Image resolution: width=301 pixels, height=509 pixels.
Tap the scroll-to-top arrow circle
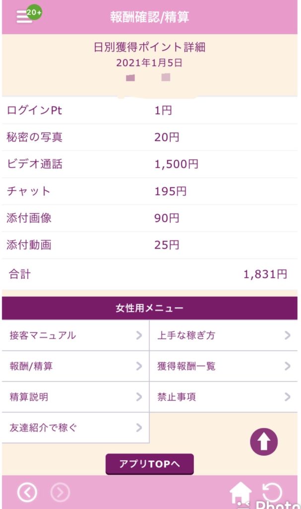click(264, 442)
